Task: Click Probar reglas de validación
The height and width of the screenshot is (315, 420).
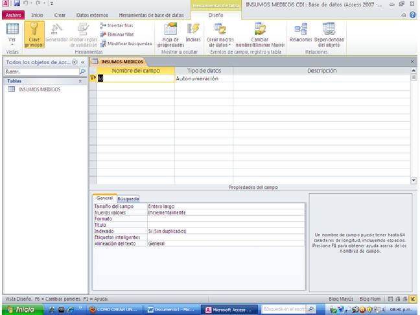Action: pos(84,35)
